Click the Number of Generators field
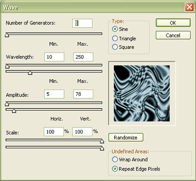Viewport: 196px width, 181px height. tap(82, 23)
